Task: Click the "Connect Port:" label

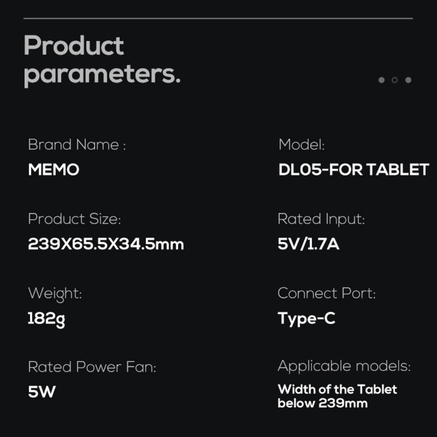Action: tap(327, 293)
